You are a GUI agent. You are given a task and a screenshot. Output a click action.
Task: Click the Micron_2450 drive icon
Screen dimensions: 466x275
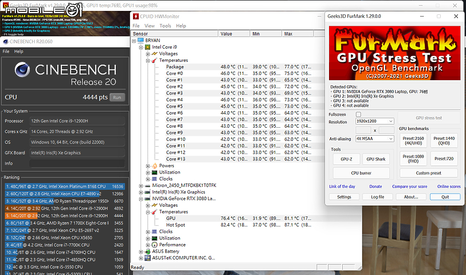point(147,186)
